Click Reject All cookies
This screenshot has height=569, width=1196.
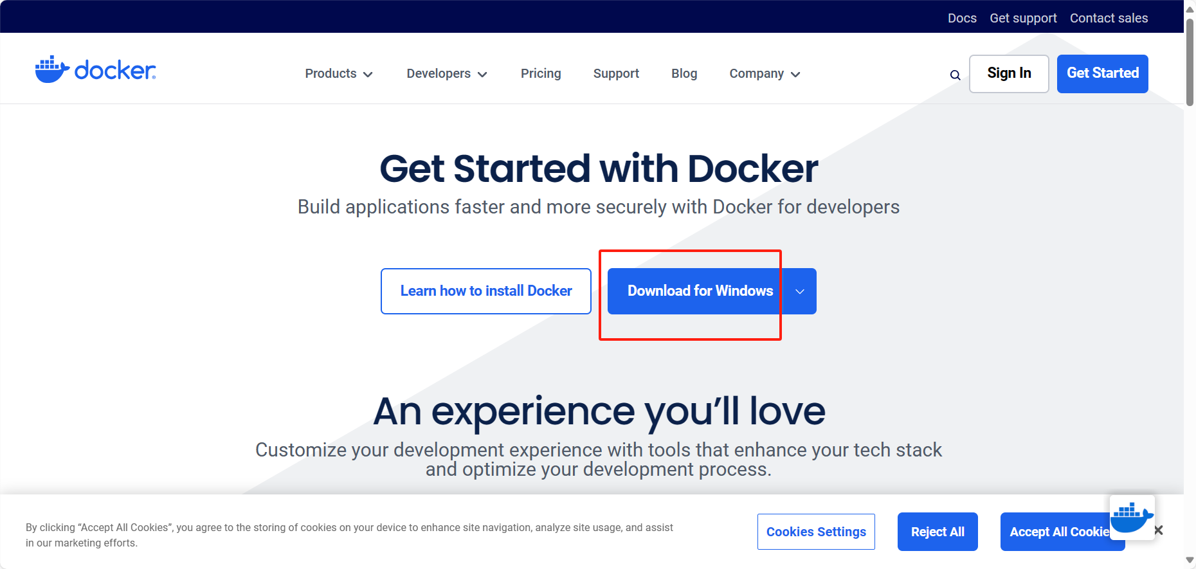938,532
